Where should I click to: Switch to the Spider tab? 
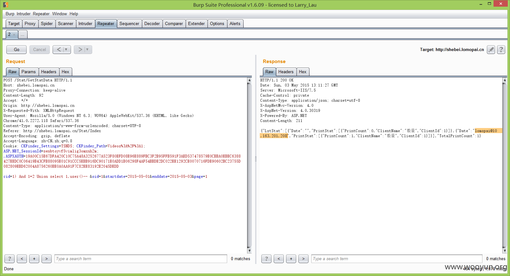coord(47,24)
